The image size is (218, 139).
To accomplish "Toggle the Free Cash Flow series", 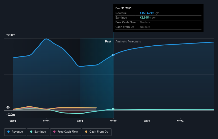I will [66, 132].
